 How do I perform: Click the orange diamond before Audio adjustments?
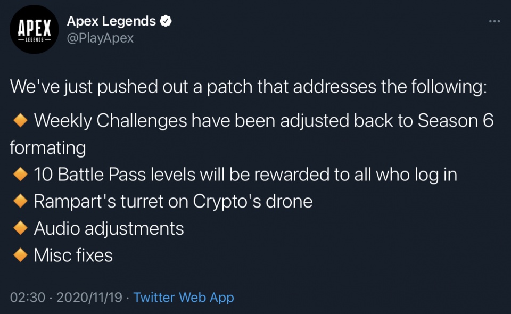click(20, 228)
